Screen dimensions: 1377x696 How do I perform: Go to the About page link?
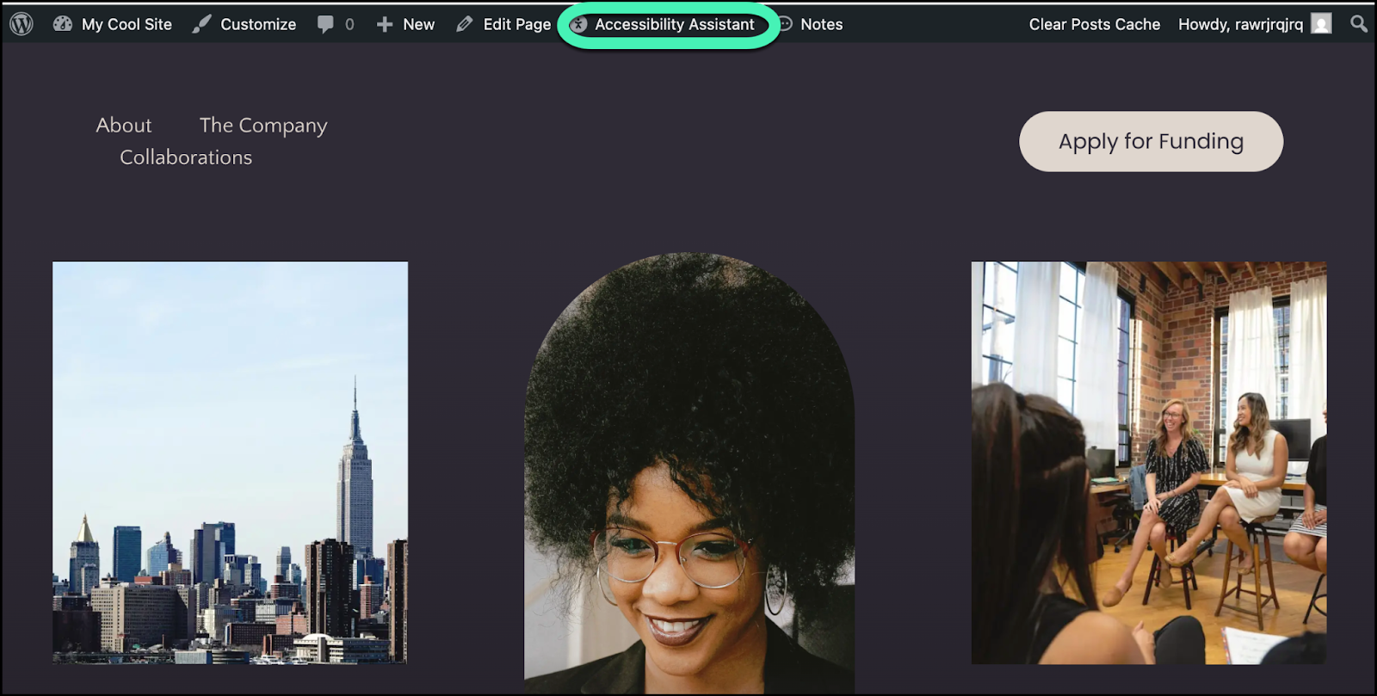tap(124, 126)
